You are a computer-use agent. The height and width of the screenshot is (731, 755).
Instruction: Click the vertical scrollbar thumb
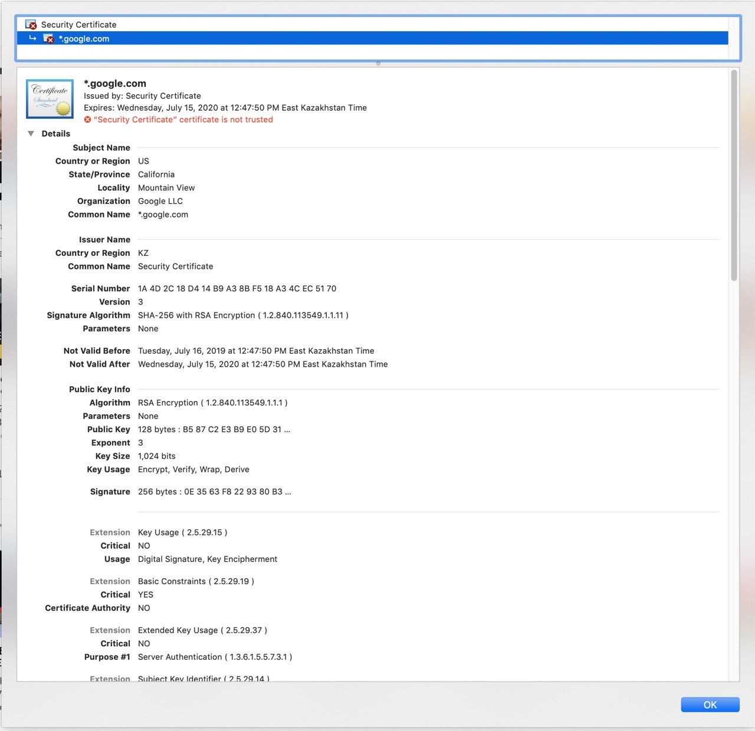(x=734, y=175)
